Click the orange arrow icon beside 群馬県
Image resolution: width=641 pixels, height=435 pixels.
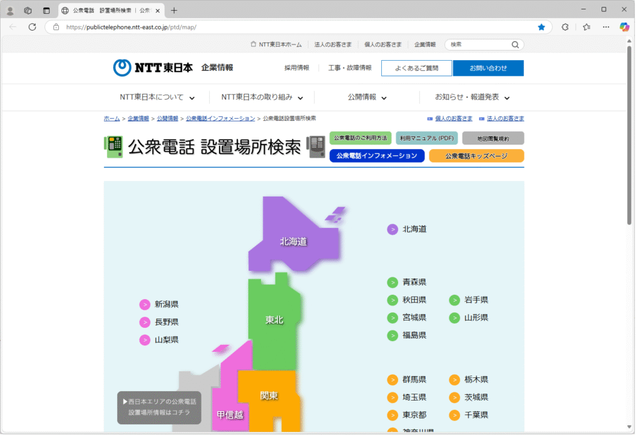[x=392, y=380]
